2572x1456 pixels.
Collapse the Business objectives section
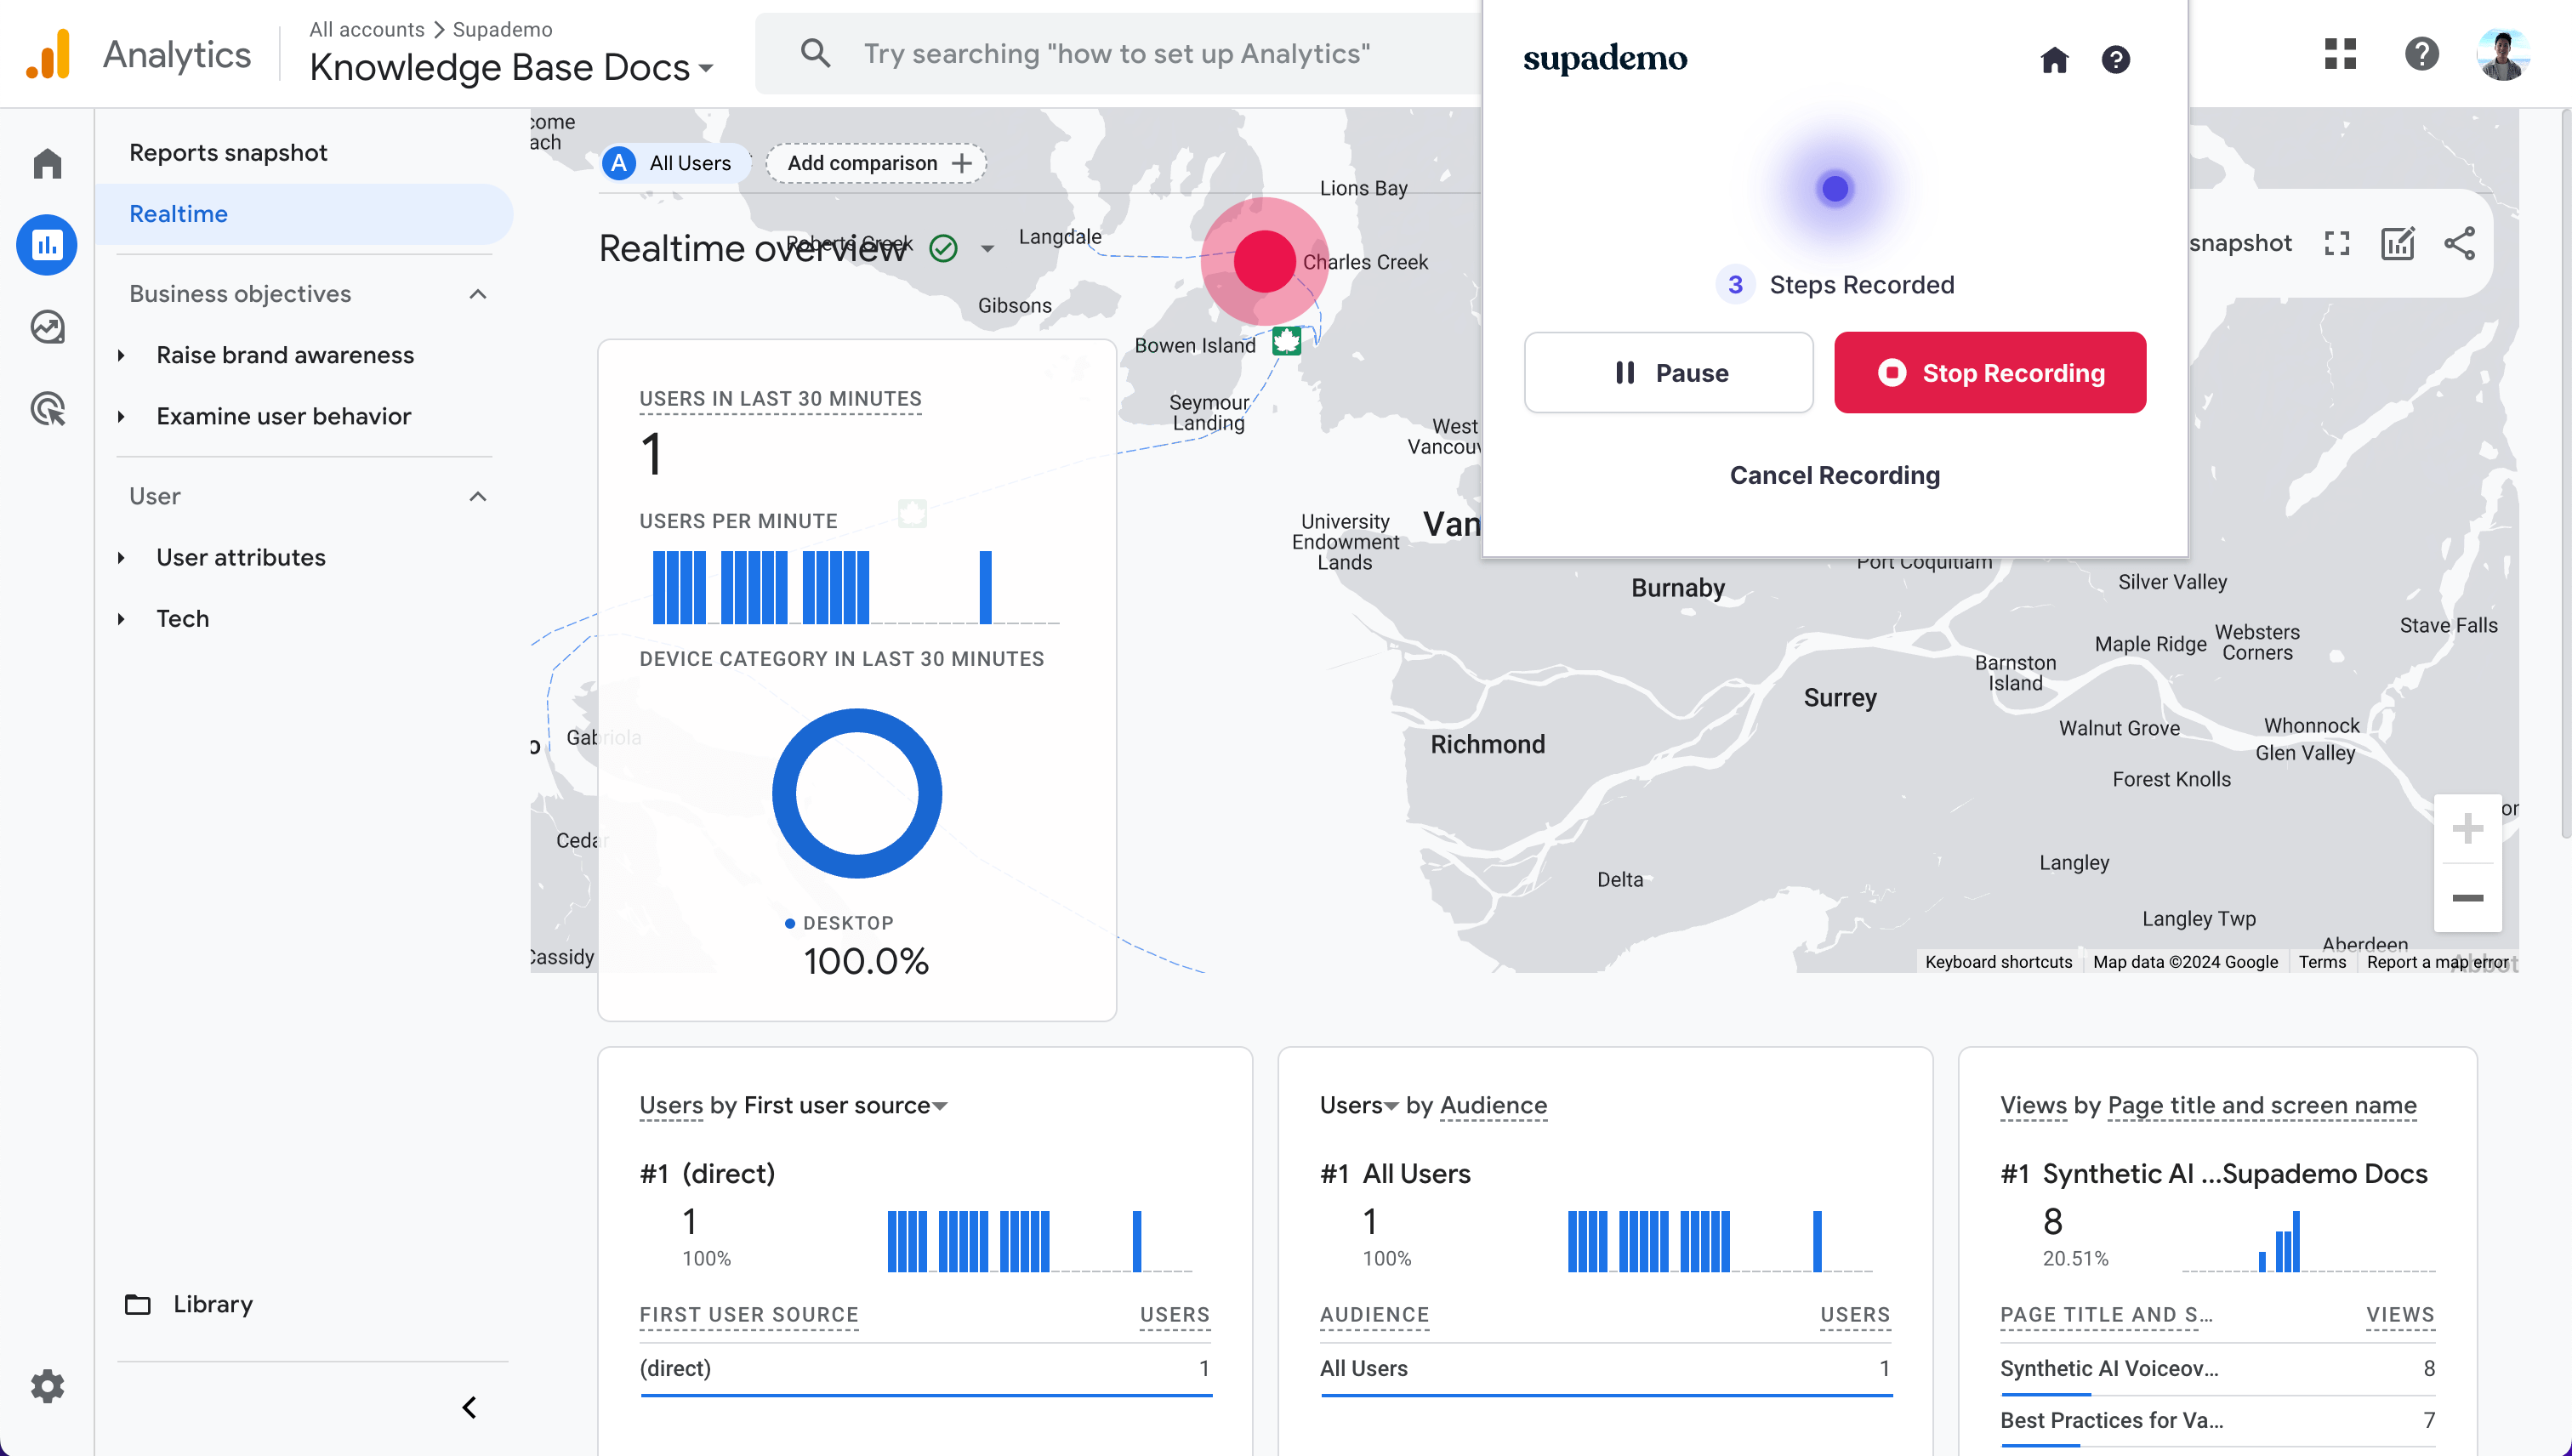click(478, 294)
